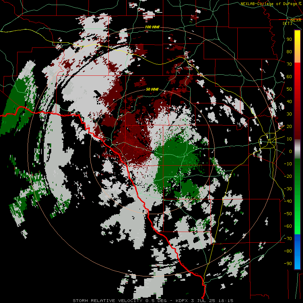Click the 20 value on velocity scale

pos(289,126)
